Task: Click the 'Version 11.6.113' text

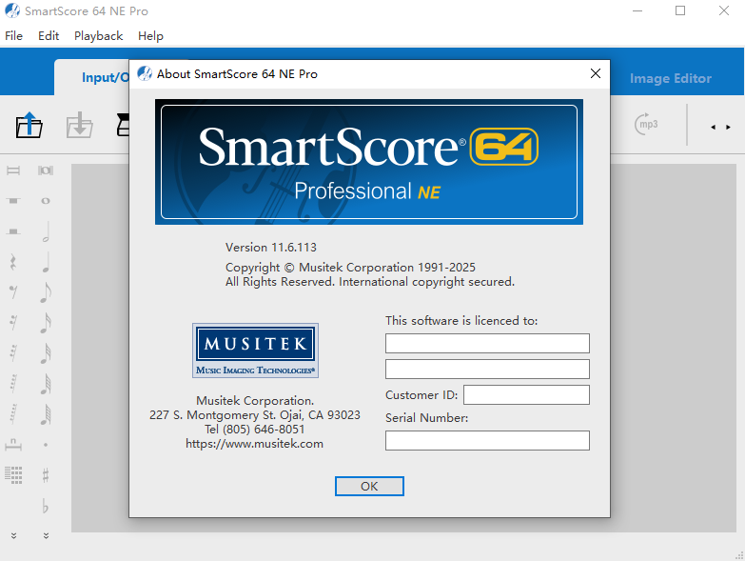Action: [271, 248]
